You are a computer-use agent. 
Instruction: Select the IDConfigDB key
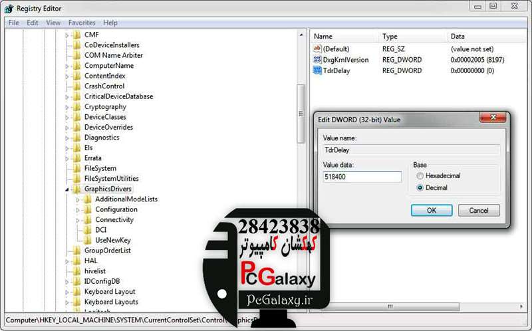[102, 281]
